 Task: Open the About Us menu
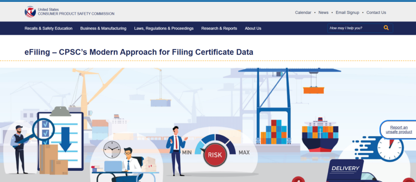coord(253,29)
